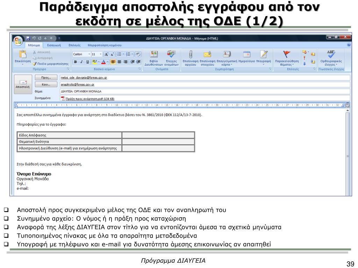
Task: Toggle Bold formatting
Action: click(76, 62)
